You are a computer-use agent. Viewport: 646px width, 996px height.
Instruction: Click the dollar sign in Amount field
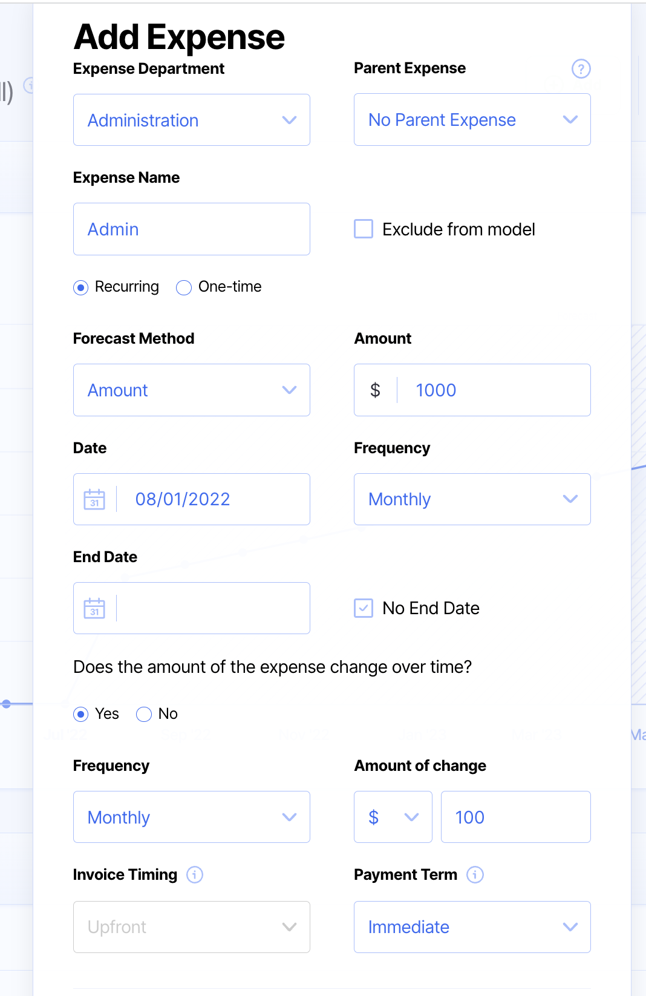tap(375, 390)
